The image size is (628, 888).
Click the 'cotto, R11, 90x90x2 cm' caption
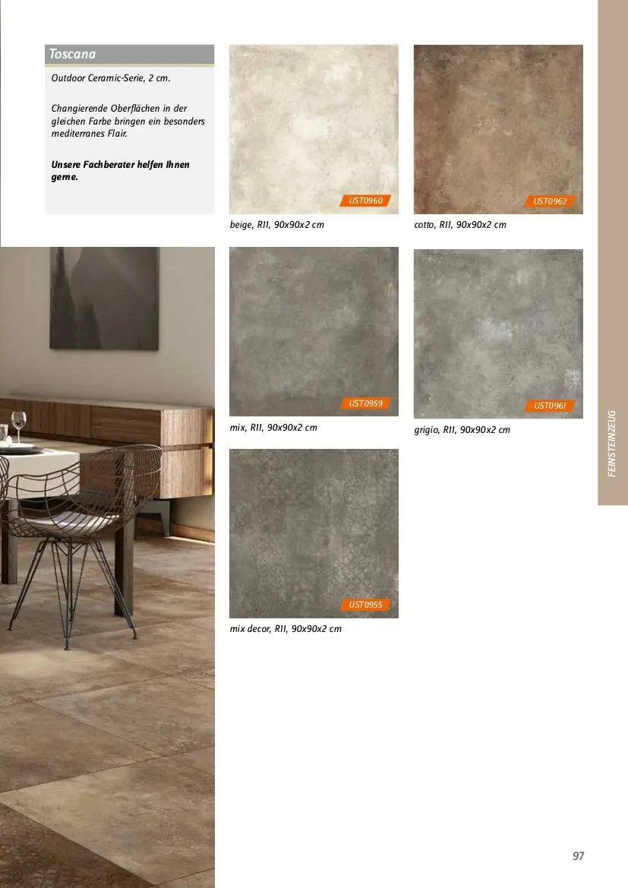(x=460, y=225)
